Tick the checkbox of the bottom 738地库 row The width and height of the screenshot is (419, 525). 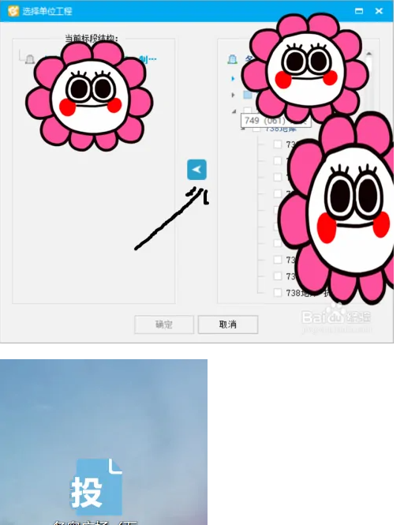[278, 292]
